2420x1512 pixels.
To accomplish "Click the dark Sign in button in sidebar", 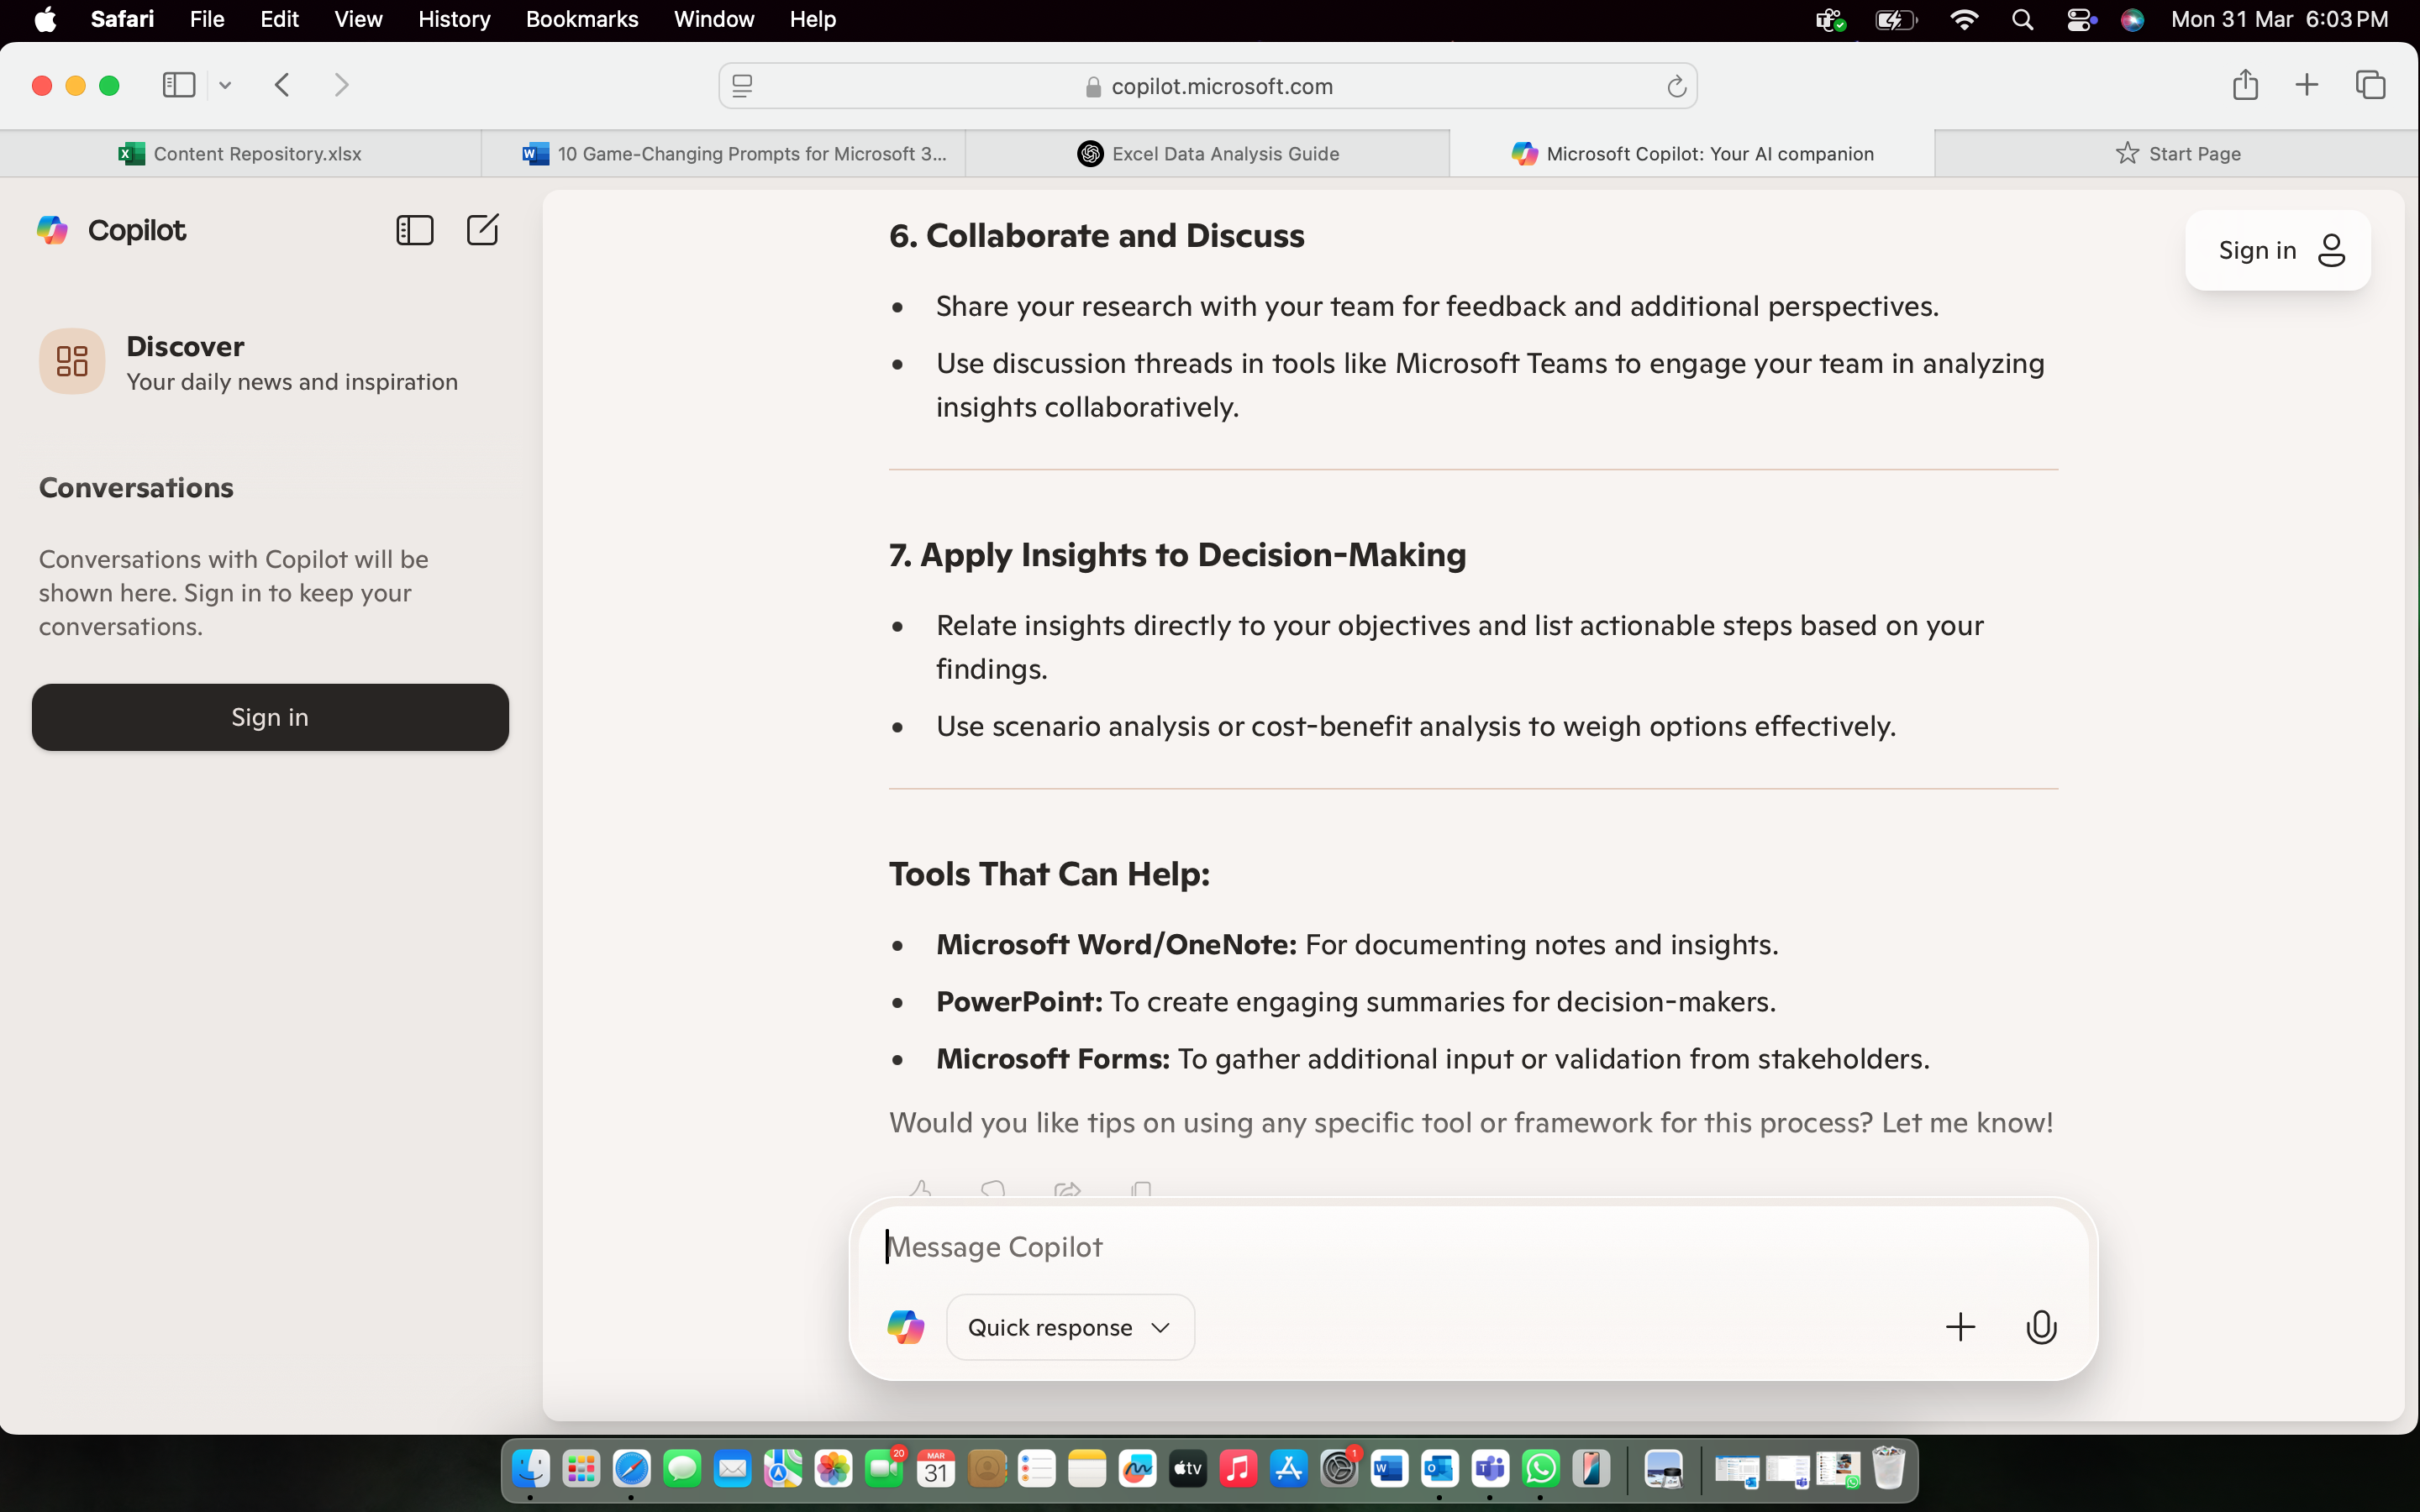I will tap(270, 717).
